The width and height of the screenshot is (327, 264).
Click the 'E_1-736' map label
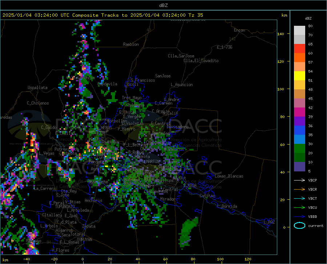click(225, 47)
